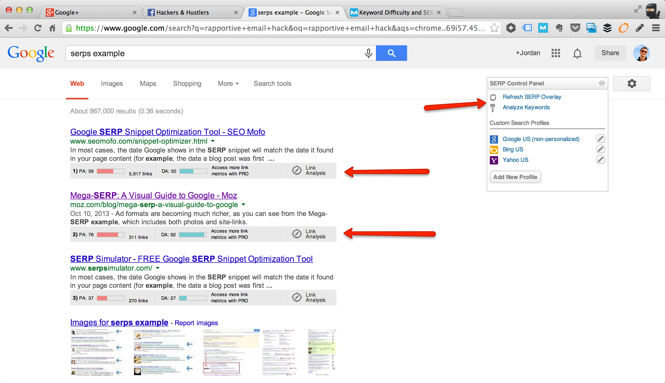Bookmark this page with star icon
This screenshot has height=383, width=665.
click(494, 28)
